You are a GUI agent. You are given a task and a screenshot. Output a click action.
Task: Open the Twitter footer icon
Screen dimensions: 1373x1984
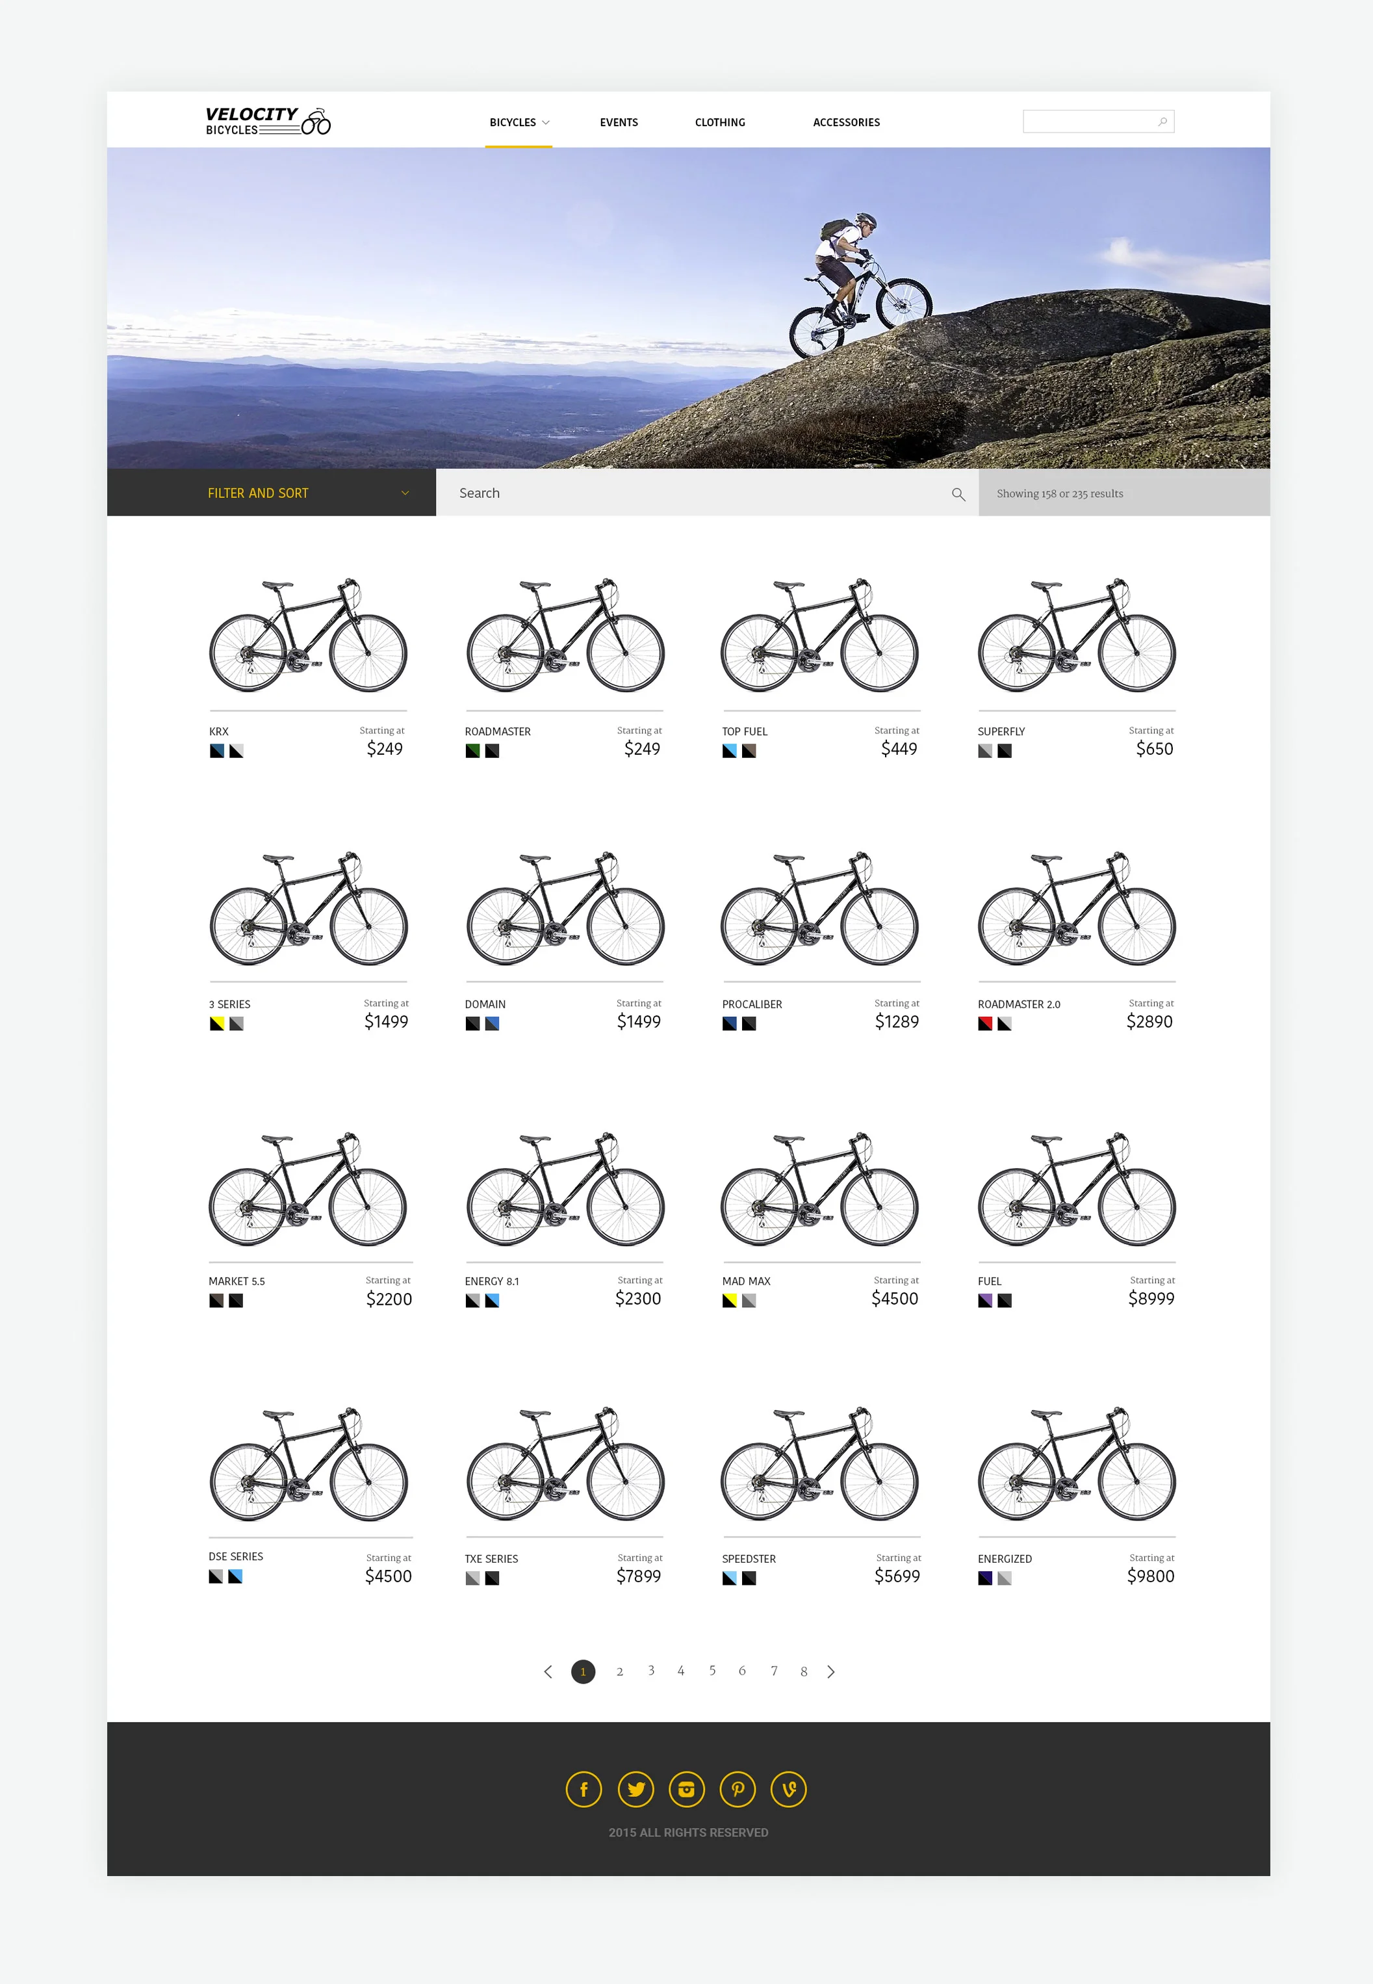tap(635, 1790)
